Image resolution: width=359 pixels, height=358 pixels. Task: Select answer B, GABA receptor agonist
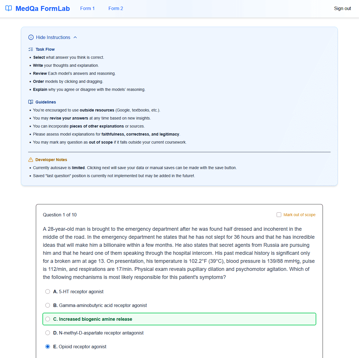tap(48, 305)
